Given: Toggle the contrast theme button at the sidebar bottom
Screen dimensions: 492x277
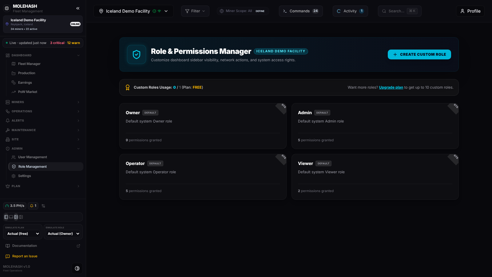Looking at the screenshot, I should click(x=77, y=268).
